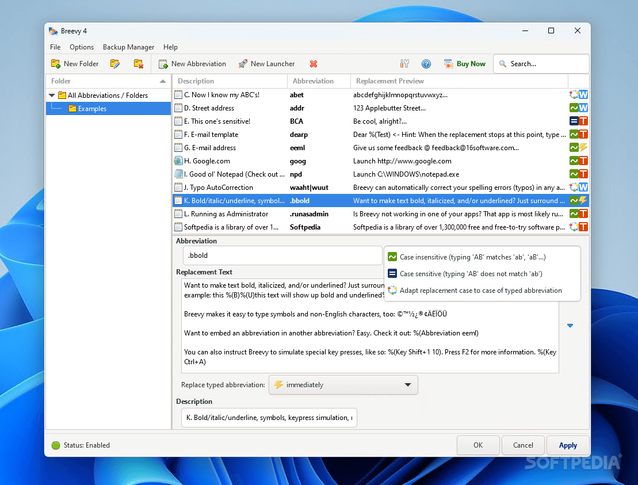The height and width of the screenshot is (485, 638).
Task: Click the OK button
Action: (x=478, y=445)
